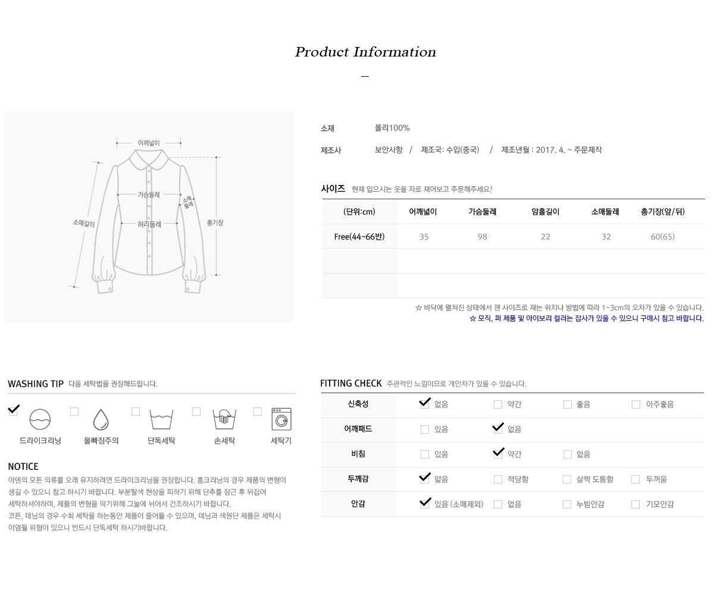Viewport: 714px width, 596px height.
Task: Toggle the checked 드라이크리닝 checkbox
Action: pos(13,411)
